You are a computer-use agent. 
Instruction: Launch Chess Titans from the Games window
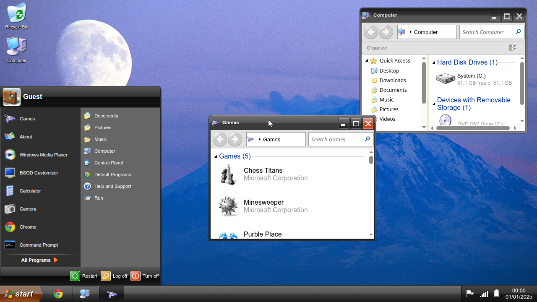click(x=263, y=170)
